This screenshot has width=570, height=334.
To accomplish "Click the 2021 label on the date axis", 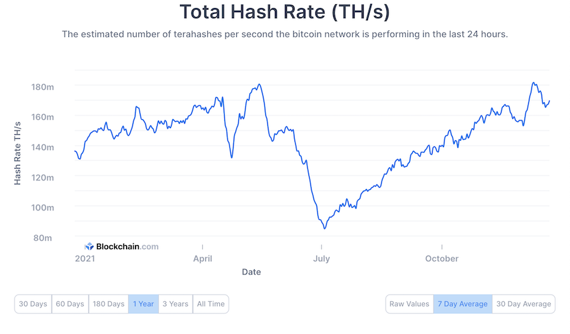I will click(85, 259).
